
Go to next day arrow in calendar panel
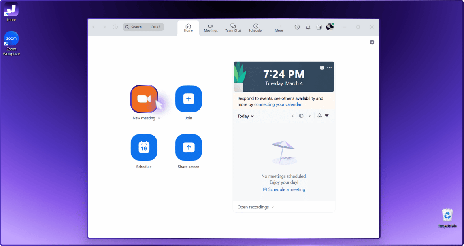click(x=310, y=116)
